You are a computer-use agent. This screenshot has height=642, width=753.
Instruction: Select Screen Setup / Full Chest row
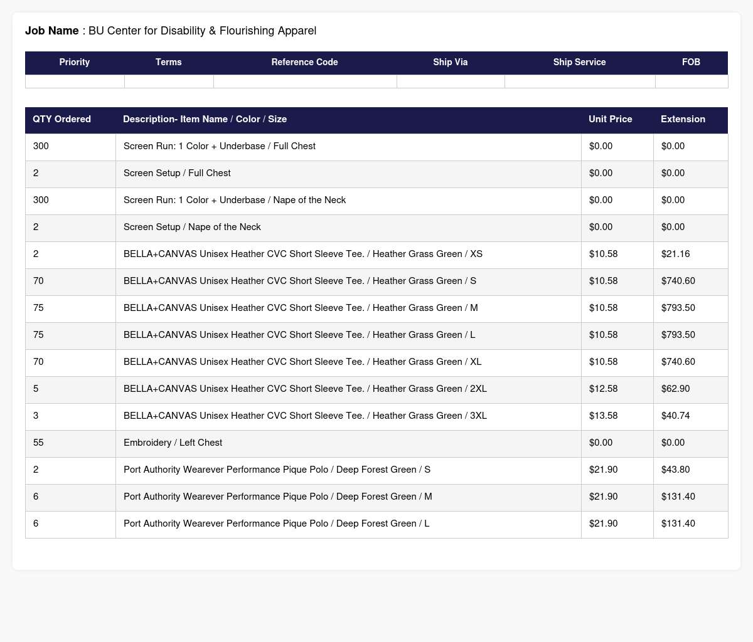pyautogui.click(x=376, y=173)
